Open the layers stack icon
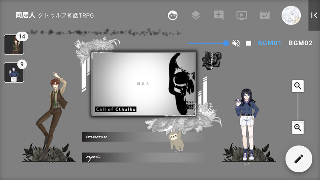 pyautogui.click(x=196, y=15)
